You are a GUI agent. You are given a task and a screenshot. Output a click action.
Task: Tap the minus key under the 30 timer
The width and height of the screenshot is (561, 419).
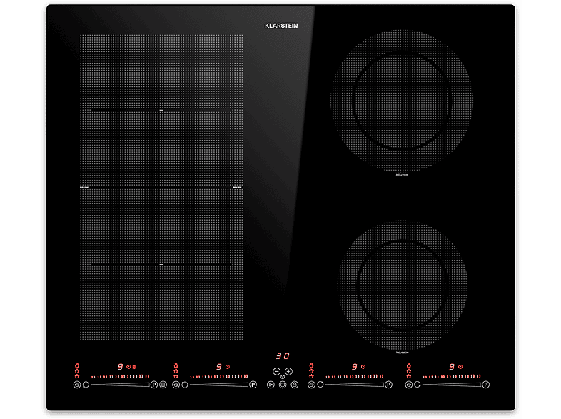tap(276, 371)
